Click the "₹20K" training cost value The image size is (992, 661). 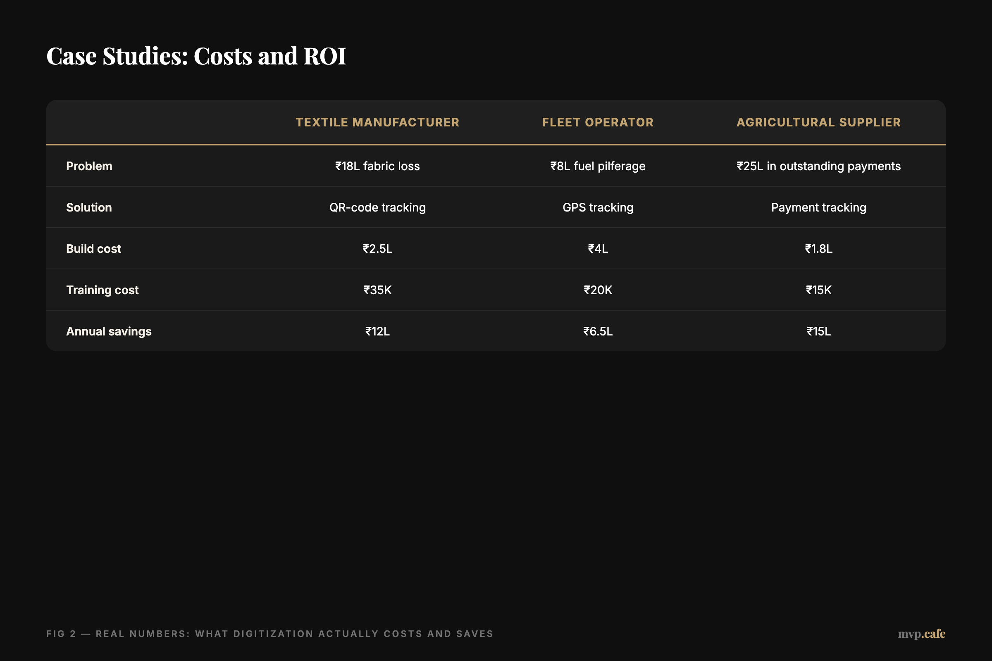[598, 290]
